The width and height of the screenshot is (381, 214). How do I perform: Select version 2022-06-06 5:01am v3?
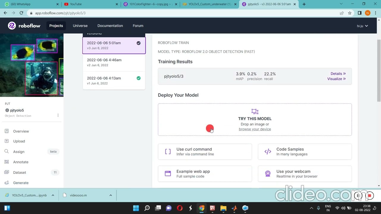click(x=114, y=45)
